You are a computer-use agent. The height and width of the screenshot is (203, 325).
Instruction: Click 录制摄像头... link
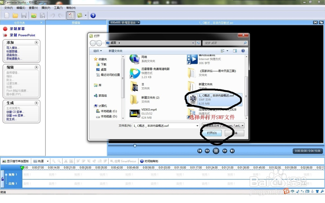coord(14,58)
